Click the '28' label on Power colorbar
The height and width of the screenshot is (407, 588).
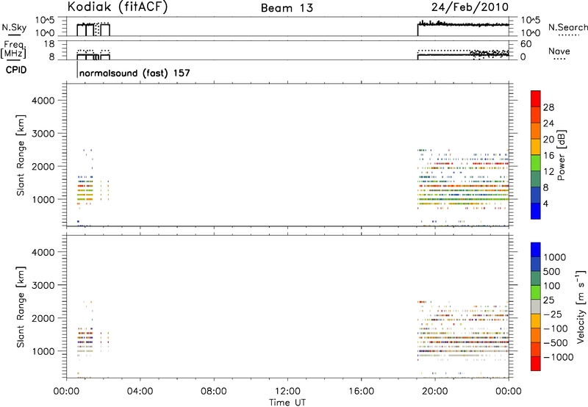point(548,107)
